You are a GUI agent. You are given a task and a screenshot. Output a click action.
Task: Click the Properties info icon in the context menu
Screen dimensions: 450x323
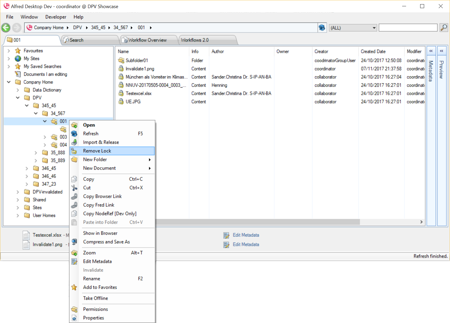74,318
